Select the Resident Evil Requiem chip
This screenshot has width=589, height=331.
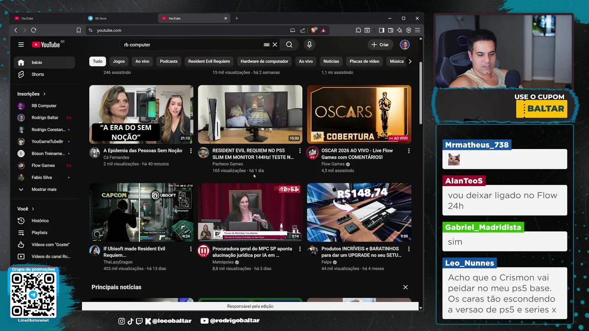click(x=209, y=61)
